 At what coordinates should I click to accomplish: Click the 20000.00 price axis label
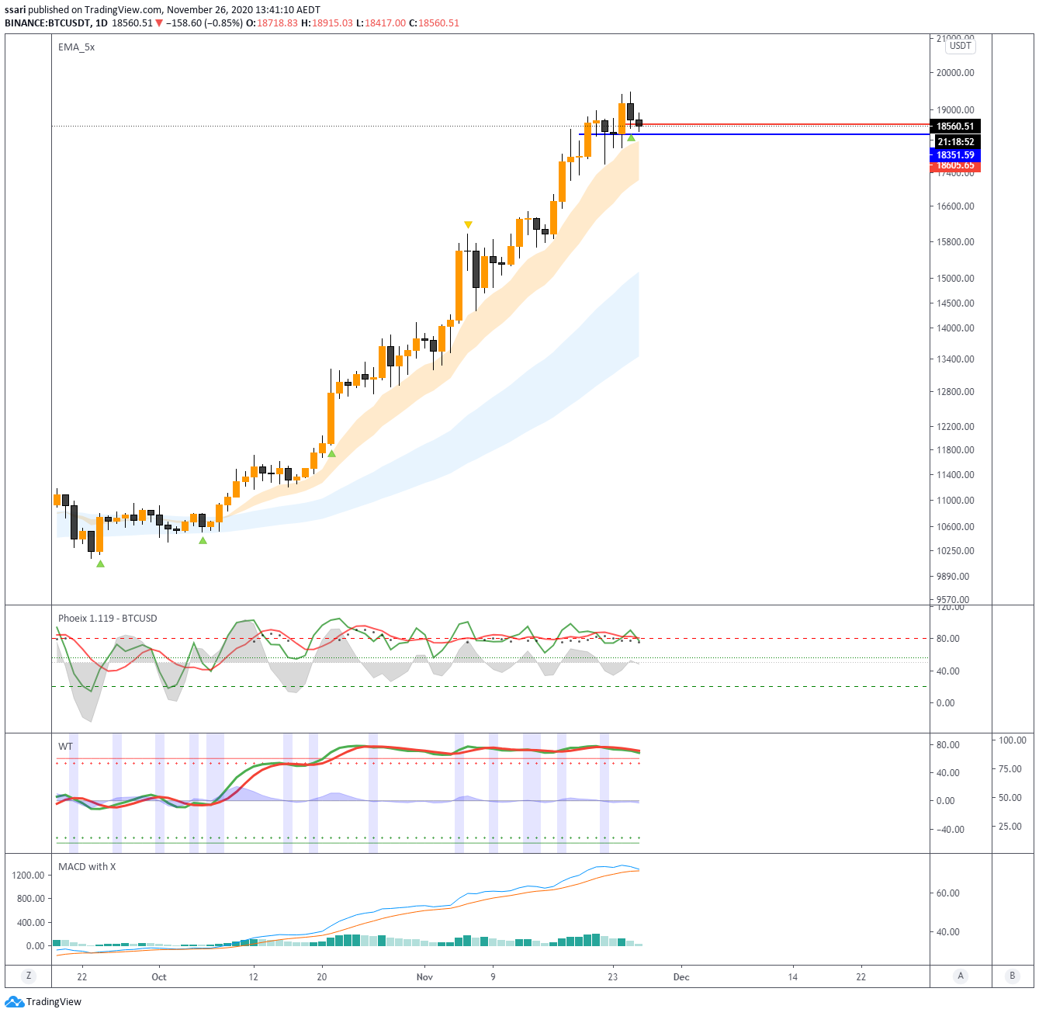[x=955, y=73]
